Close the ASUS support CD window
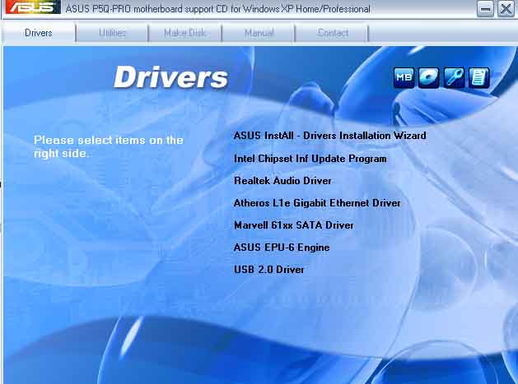The image size is (518, 384). click(x=506, y=9)
